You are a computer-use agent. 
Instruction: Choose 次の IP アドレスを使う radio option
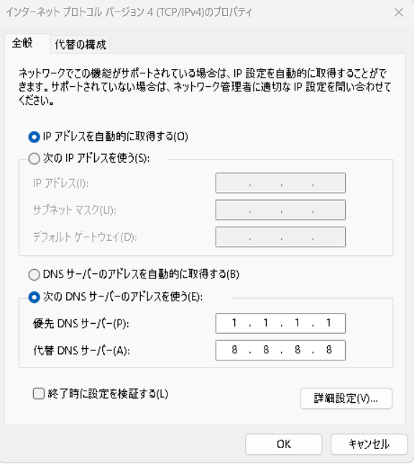click(x=34, y=158)
